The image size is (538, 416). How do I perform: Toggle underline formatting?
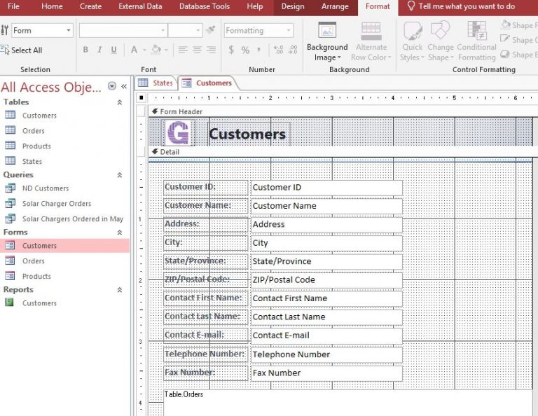click(x=113, y=50)
